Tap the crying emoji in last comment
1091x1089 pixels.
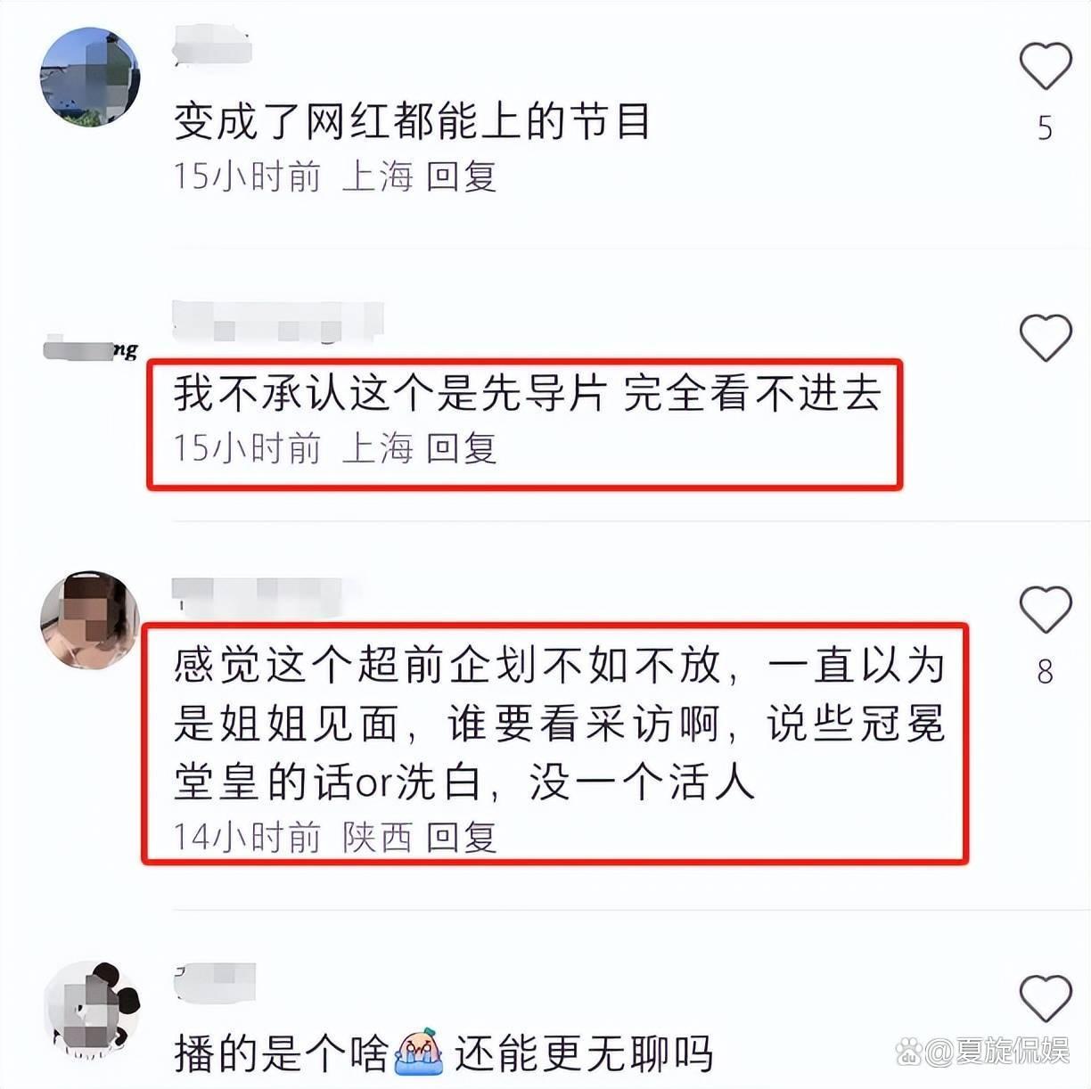tap(420, 1052)
